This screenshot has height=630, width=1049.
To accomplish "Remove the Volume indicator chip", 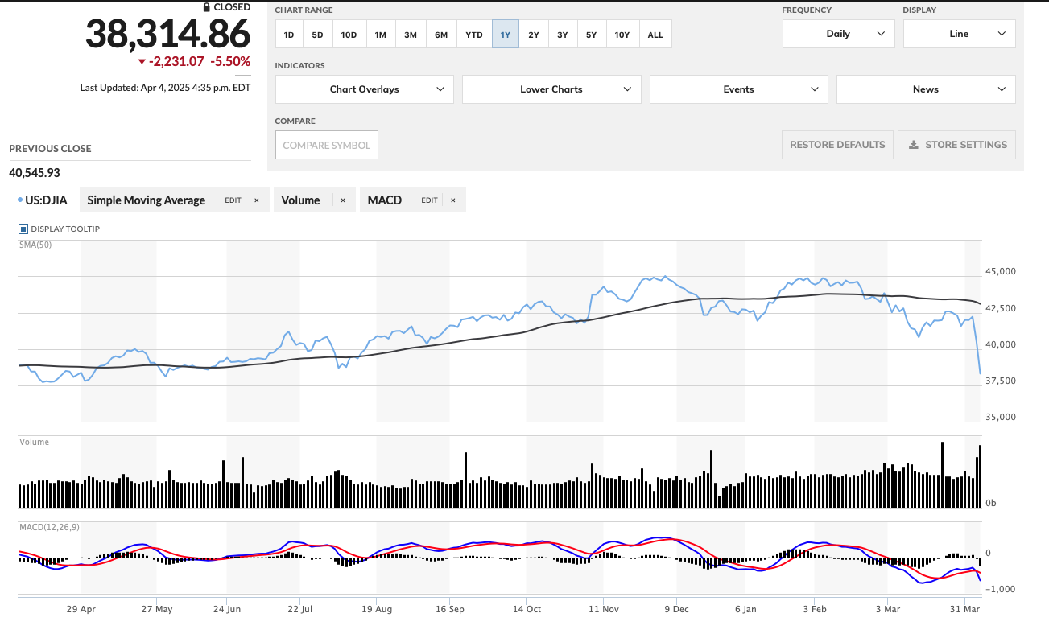I will click(x=343, y=200).
